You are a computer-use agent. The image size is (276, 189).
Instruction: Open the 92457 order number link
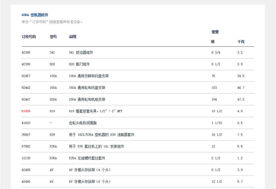26,76
